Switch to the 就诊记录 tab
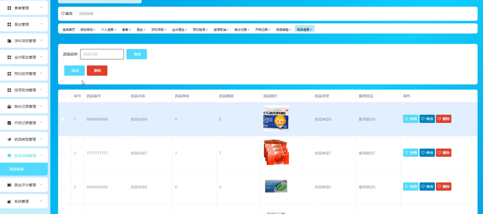 [240, 30]
